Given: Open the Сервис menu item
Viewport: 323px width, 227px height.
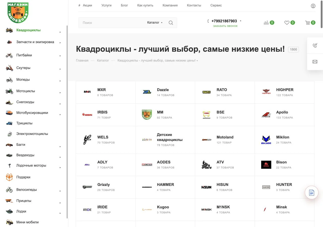Looking at the screenshot, I should pos(216,5).
